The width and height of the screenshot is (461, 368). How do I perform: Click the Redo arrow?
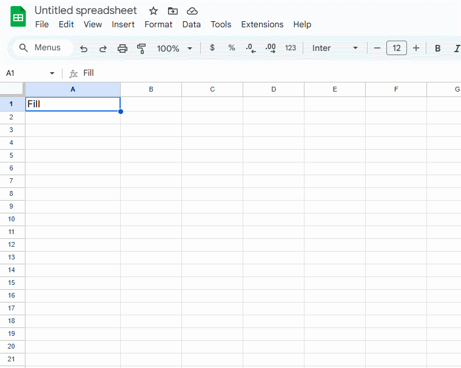103,49
